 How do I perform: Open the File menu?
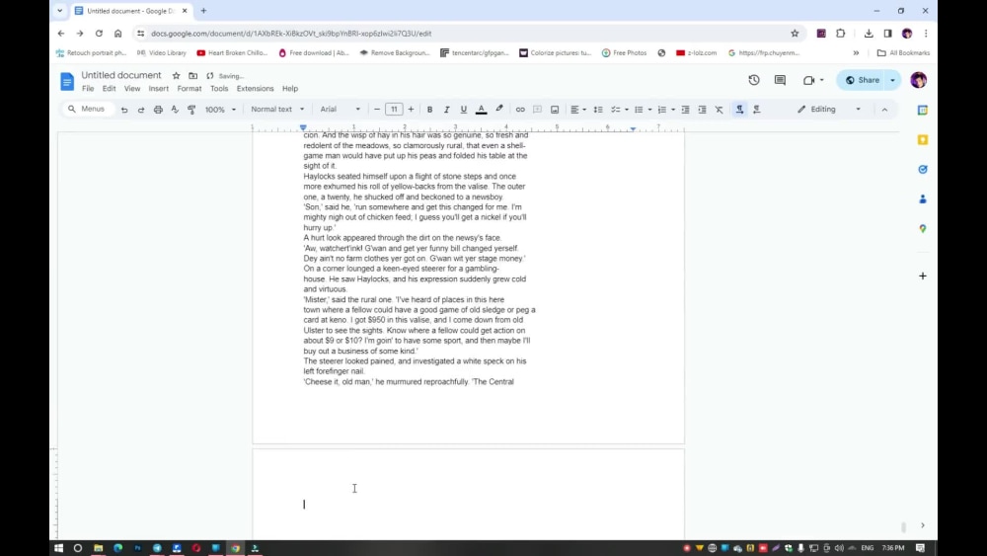tap(88, 89)
